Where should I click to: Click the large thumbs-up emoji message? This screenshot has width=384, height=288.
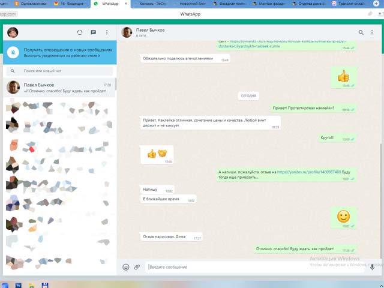pos(343,77)
